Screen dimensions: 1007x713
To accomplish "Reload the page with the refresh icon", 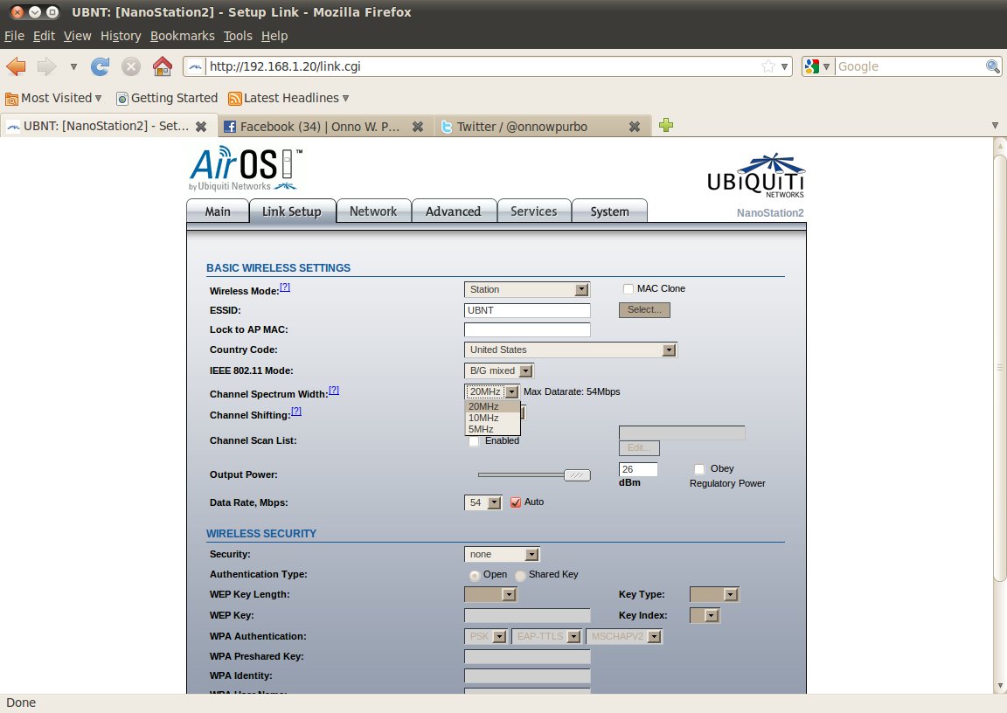I will (101, 66).
